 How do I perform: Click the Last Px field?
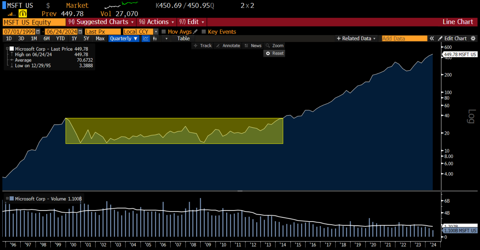point(103,31)
